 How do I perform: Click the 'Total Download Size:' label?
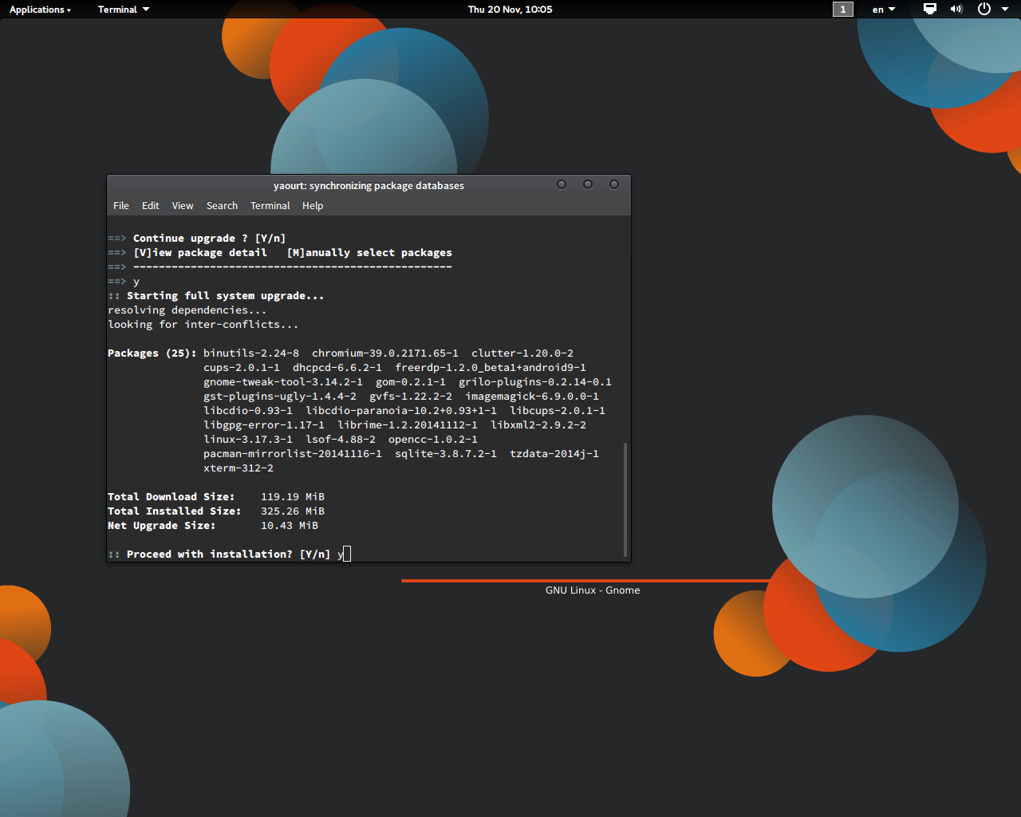(171, 496)
